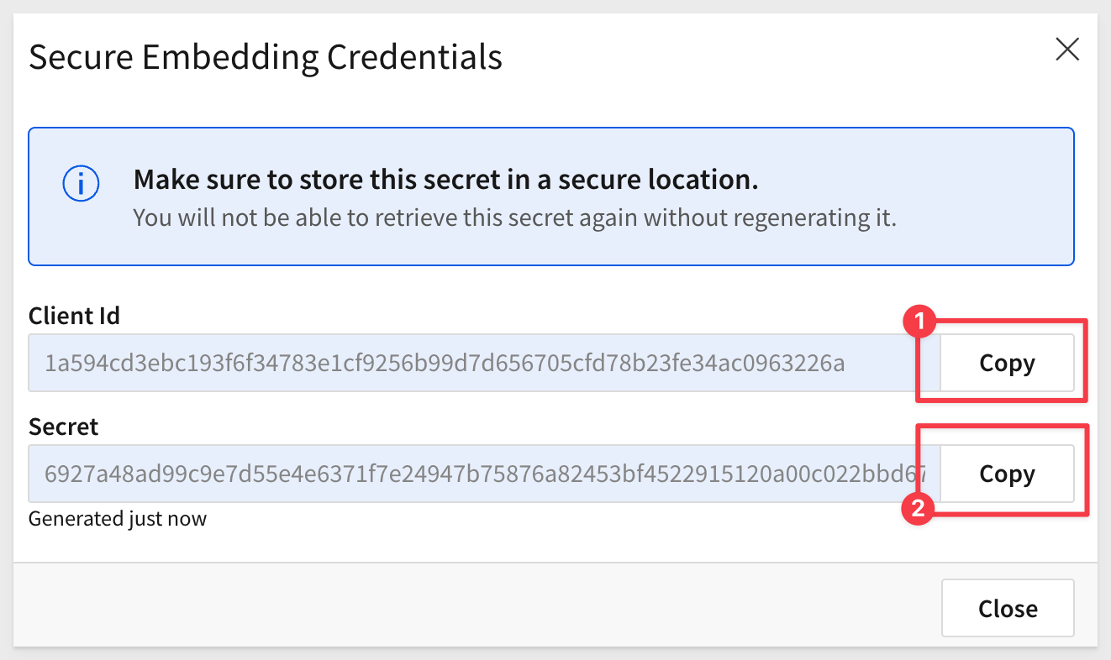Image resolution: width=1111 pixels, height=660 pixels.
Task: Click the "Client Id" field label
Action: point(74,316)
